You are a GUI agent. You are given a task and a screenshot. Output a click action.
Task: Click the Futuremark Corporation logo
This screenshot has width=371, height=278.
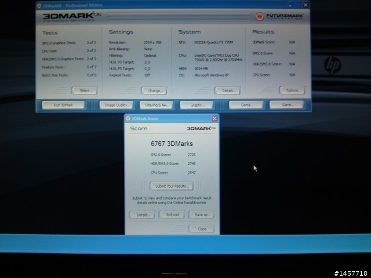click(279, 16)
